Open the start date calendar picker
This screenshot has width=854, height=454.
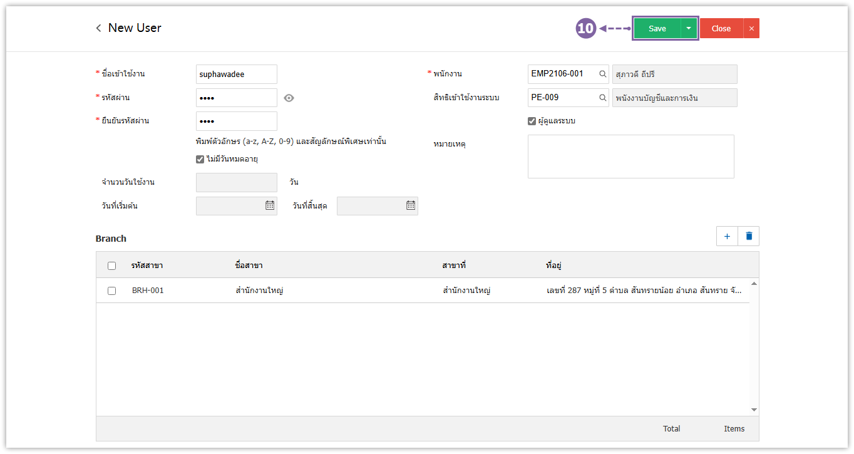[269, 205]
